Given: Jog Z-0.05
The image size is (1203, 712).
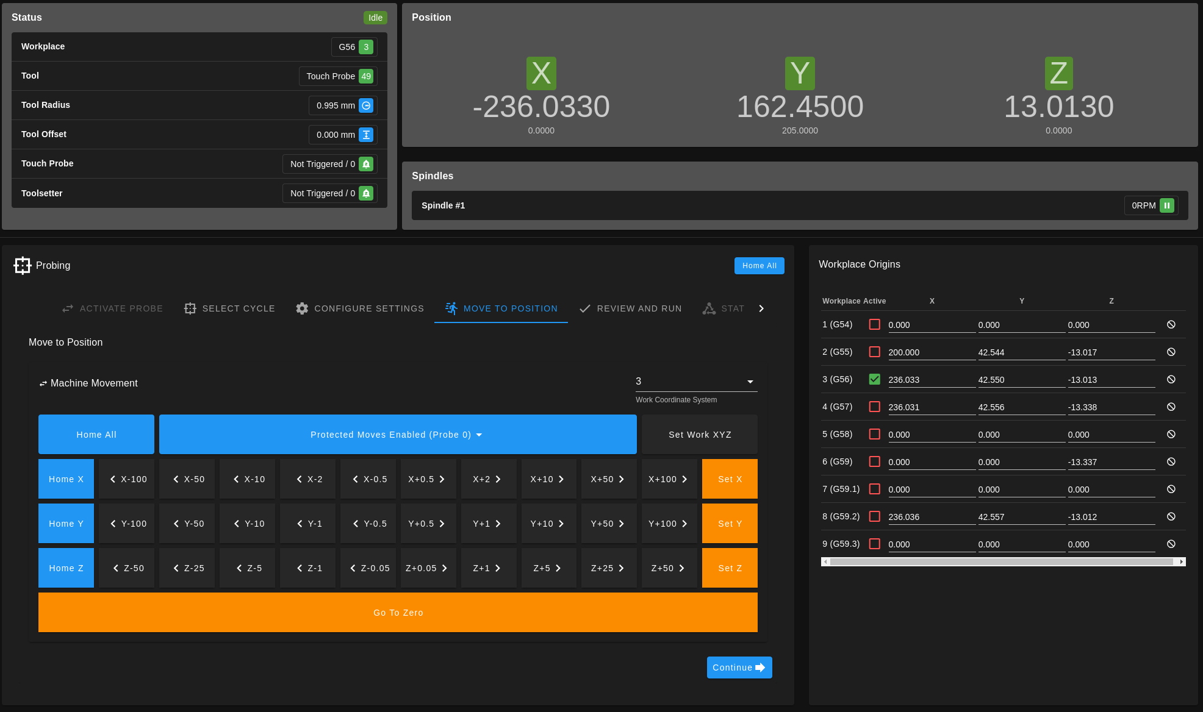Looking at the screenshot, I should click(x=368, y=568).
